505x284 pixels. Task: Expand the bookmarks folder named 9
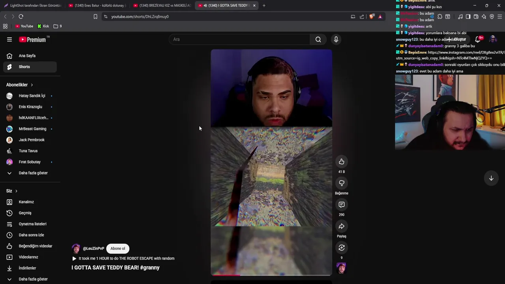[58, 26]
